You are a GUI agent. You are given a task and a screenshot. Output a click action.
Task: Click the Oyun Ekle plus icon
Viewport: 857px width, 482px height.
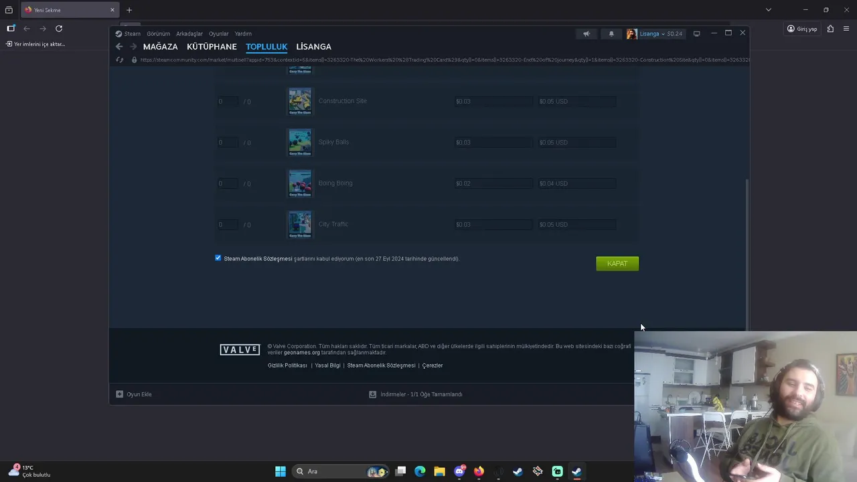pos(119,394)
